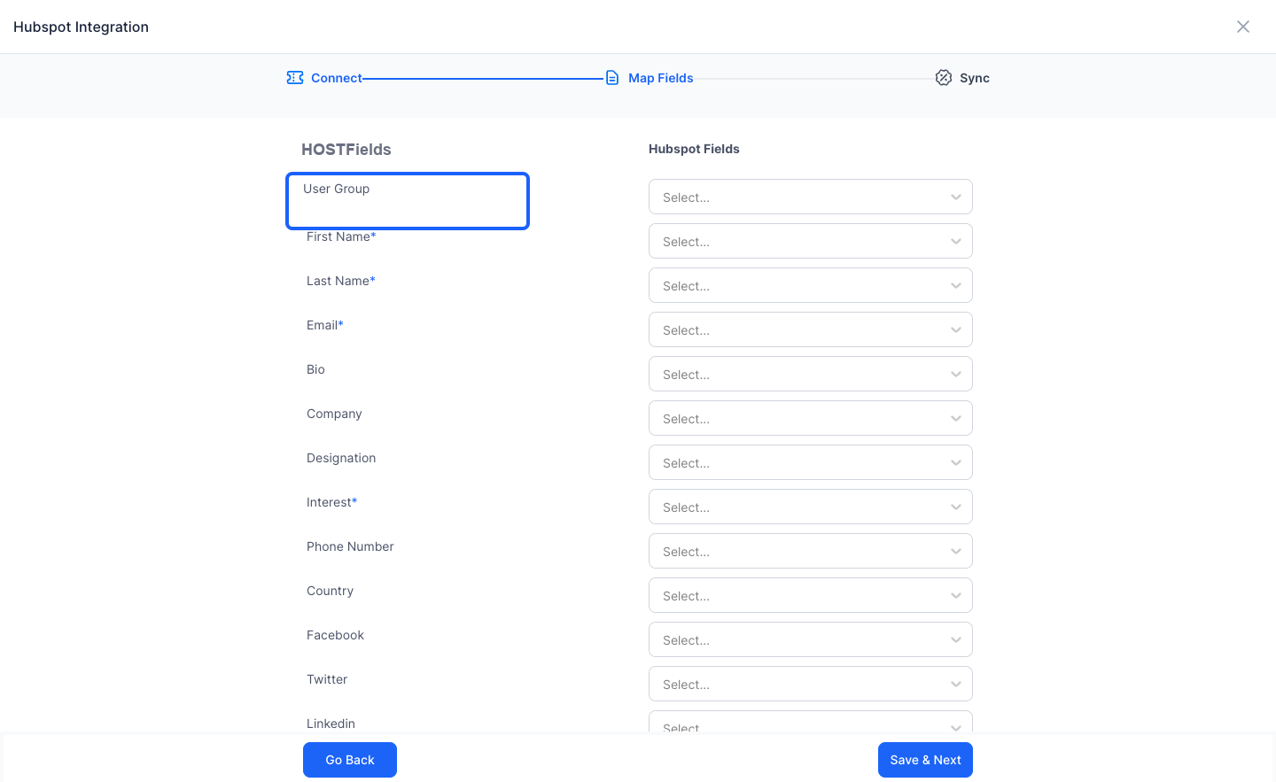This screenshot has height=782, width=1276.
Task: Open the User Group Hubspot field dropdown
Action: coord(811,197)
